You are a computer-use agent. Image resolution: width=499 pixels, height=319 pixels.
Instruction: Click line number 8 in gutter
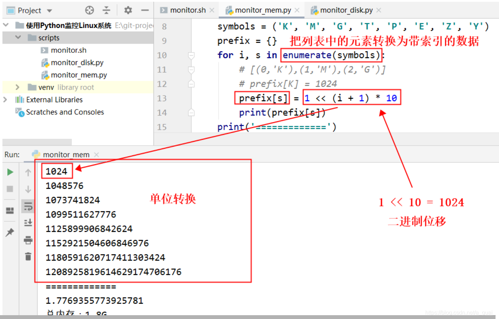pyautogui.click(x=164, y=27)
